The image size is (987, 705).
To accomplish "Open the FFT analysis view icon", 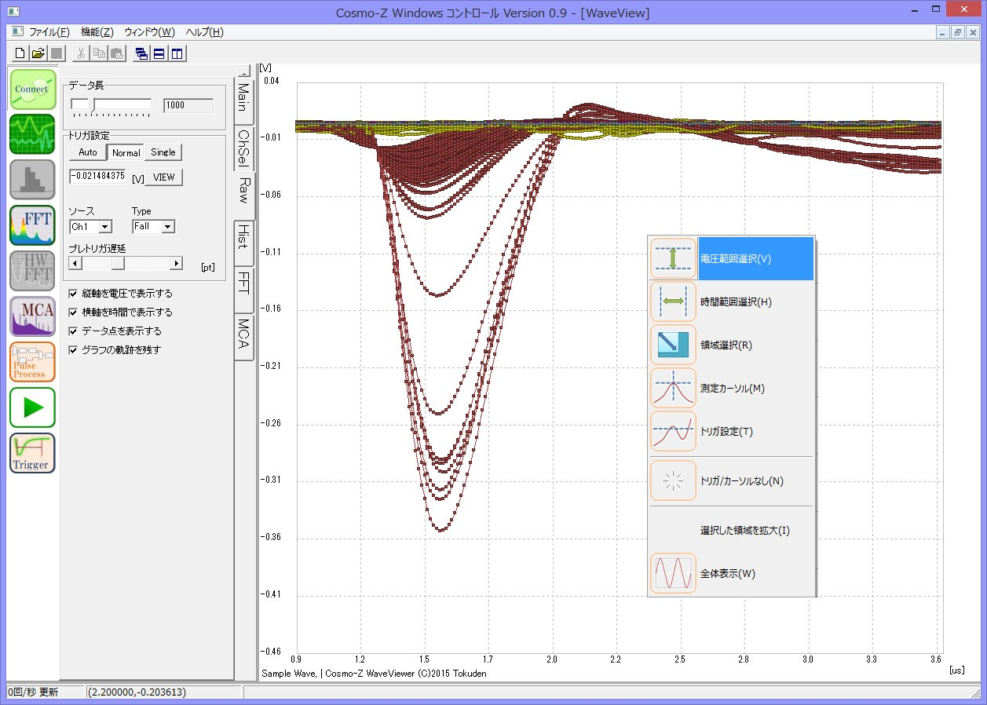I will 32,225.
